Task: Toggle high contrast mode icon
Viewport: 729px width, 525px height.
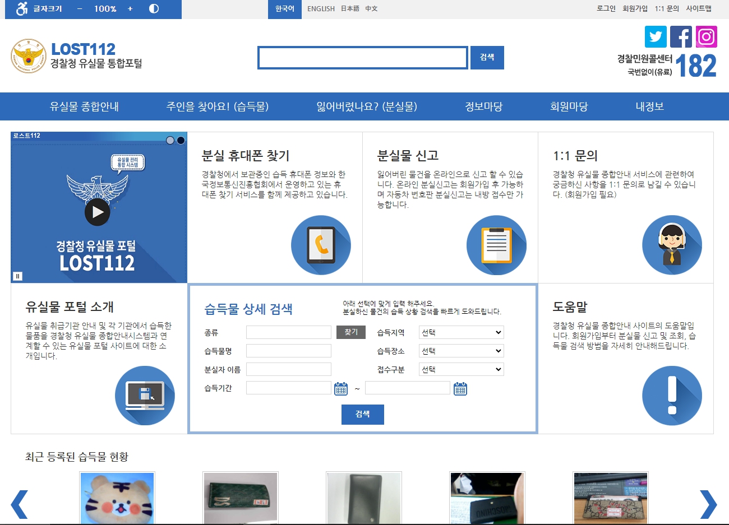Action: point(154,8)
